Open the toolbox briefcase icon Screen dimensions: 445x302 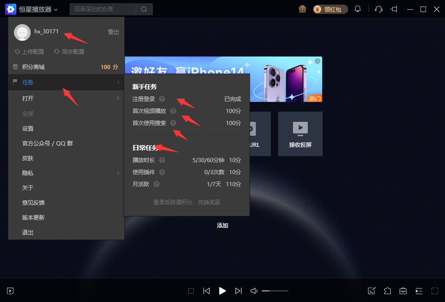pyautogui.click(x=403, y=291)
